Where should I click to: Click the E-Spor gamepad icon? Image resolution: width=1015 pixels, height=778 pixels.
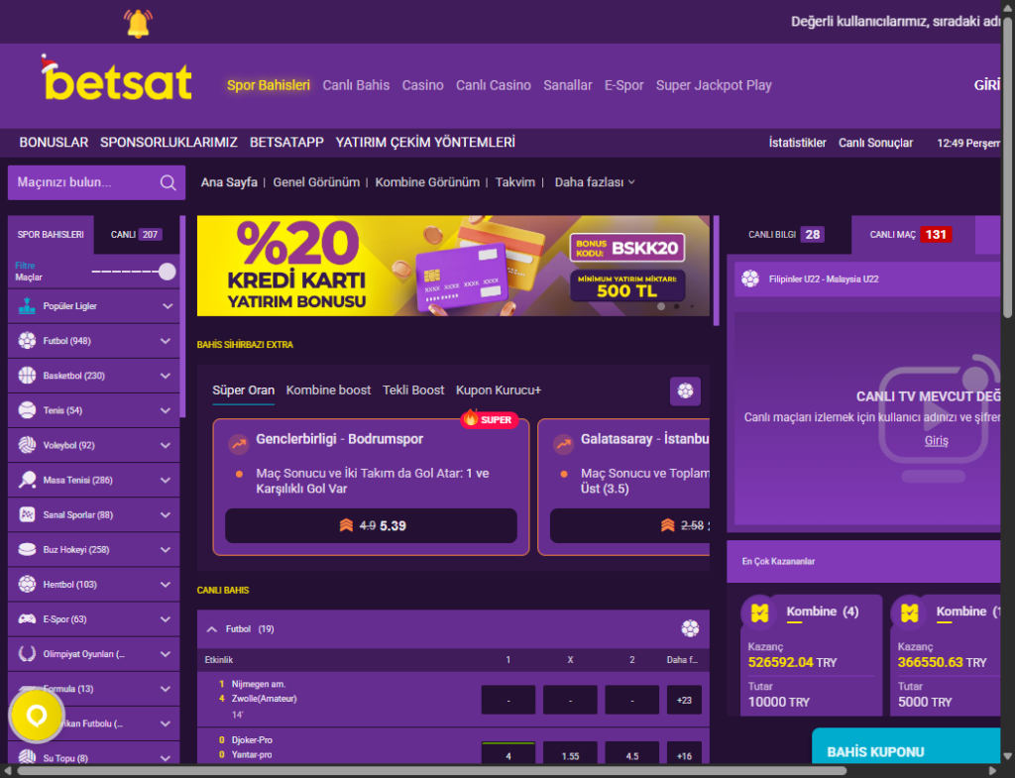click(27, 619)
